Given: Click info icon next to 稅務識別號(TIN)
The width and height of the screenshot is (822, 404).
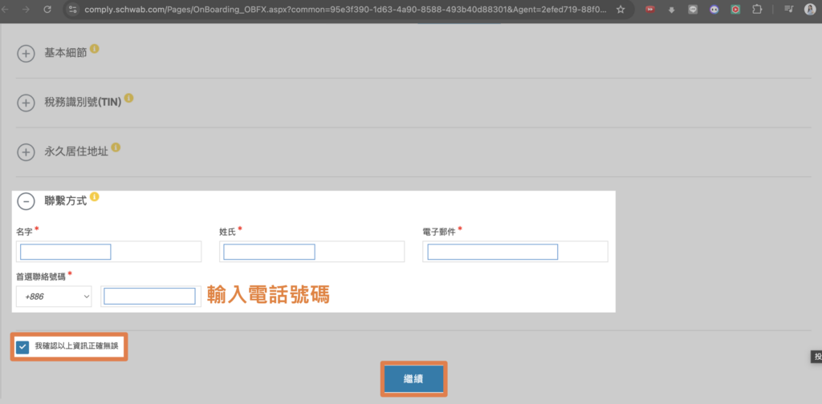Looking at the screenshot, I should click(x=128, y=99).
